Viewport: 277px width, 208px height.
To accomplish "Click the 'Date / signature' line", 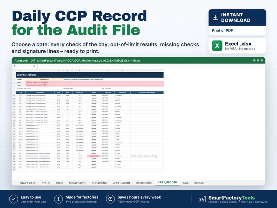I will (x=111, y=89).
